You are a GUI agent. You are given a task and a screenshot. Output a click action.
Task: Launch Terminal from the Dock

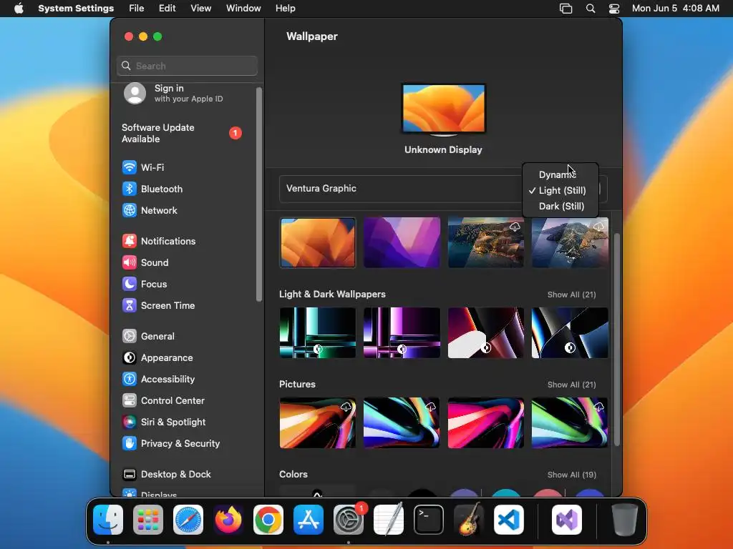(x=429, y=520)
